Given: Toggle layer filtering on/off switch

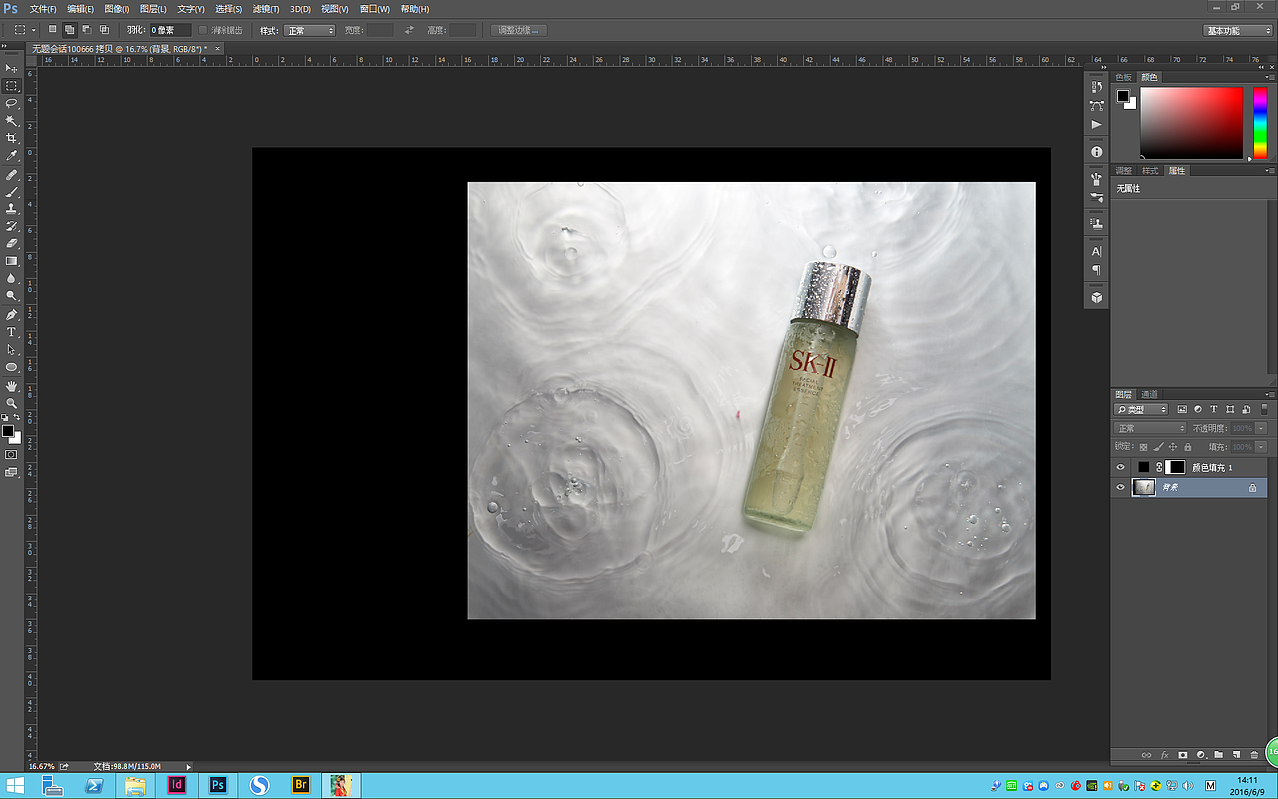Looking at the screenshot, I should 1264,410.
